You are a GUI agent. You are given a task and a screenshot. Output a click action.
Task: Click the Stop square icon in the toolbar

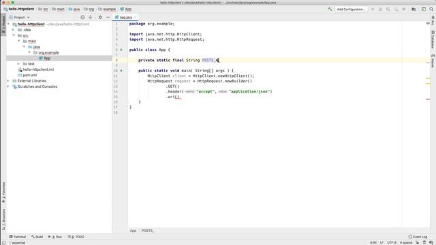[404, 9]
